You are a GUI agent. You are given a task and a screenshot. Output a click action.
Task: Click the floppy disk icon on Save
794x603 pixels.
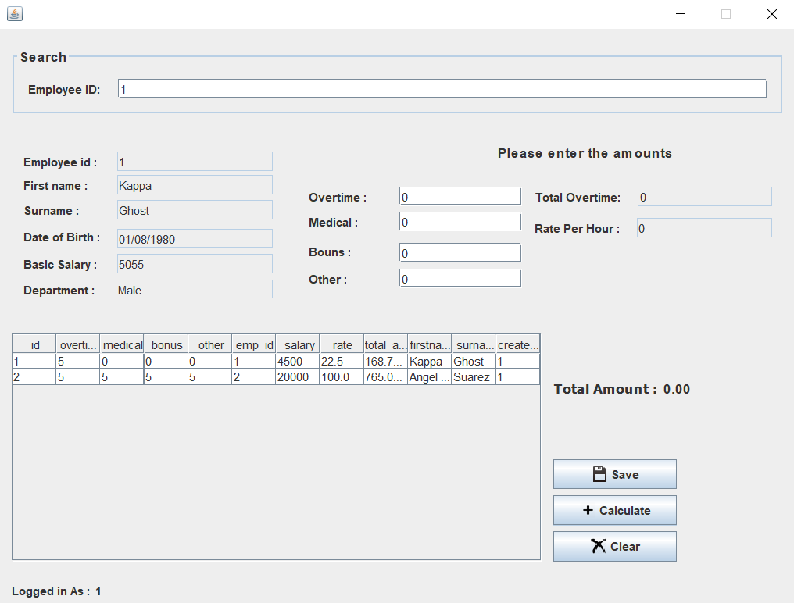click(x=599, y=474)
